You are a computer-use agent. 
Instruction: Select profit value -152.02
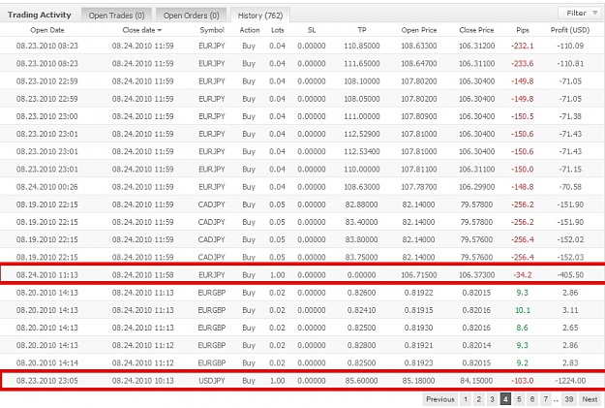(x=570, y=239)
